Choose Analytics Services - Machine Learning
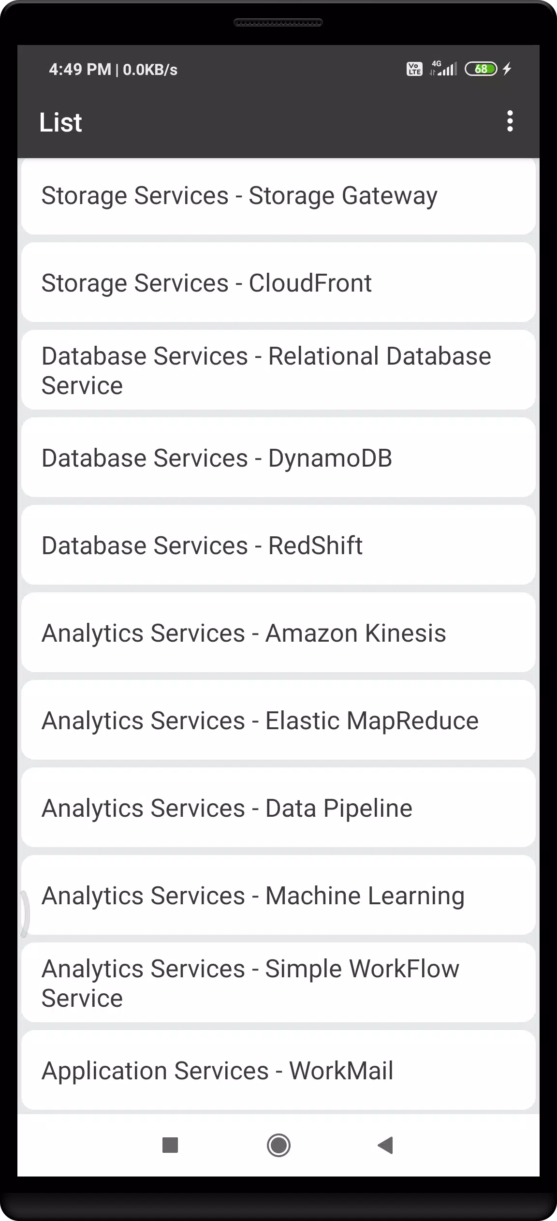Viewport: 557px width, 1221px height. pos(278,896)
